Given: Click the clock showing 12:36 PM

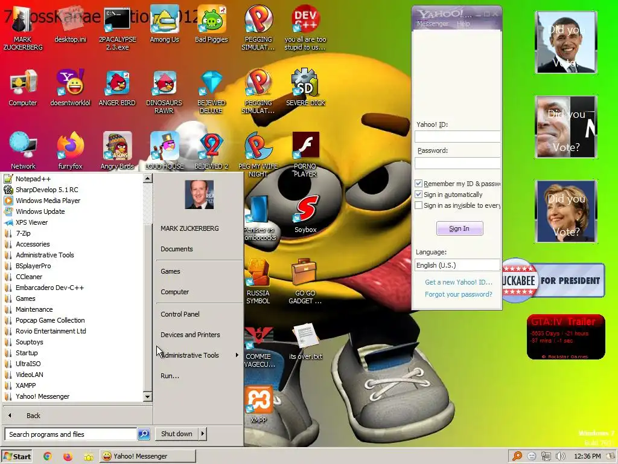Looking at the screenshot, I should point(587,456).
